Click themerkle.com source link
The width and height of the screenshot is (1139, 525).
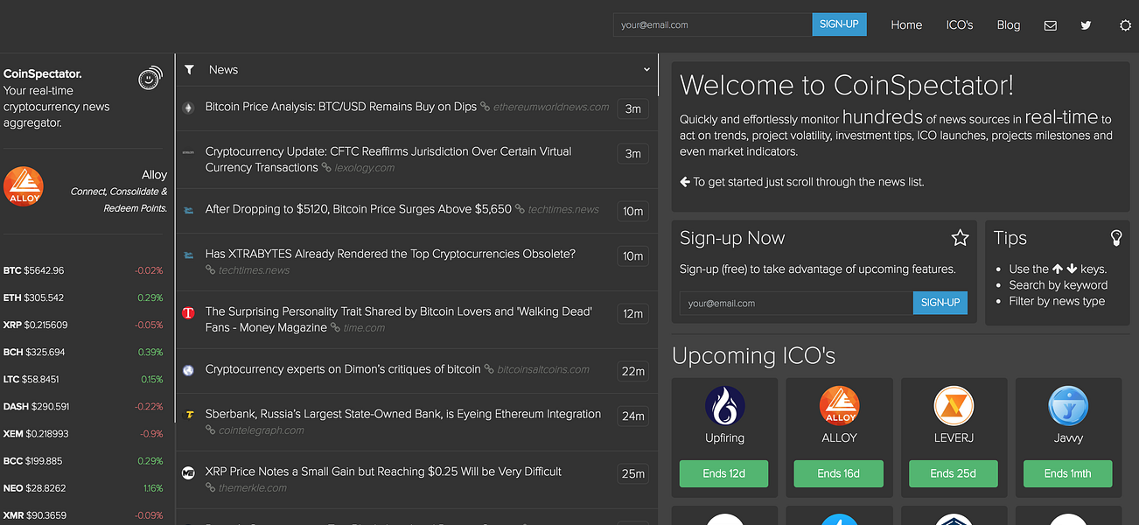point(253,488)
